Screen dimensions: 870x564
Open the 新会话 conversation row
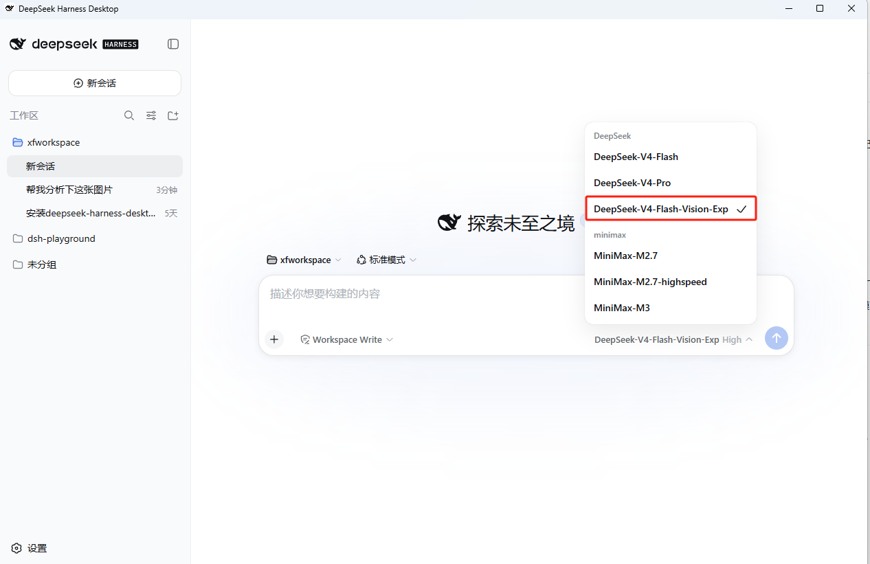[x=95, y=166]
